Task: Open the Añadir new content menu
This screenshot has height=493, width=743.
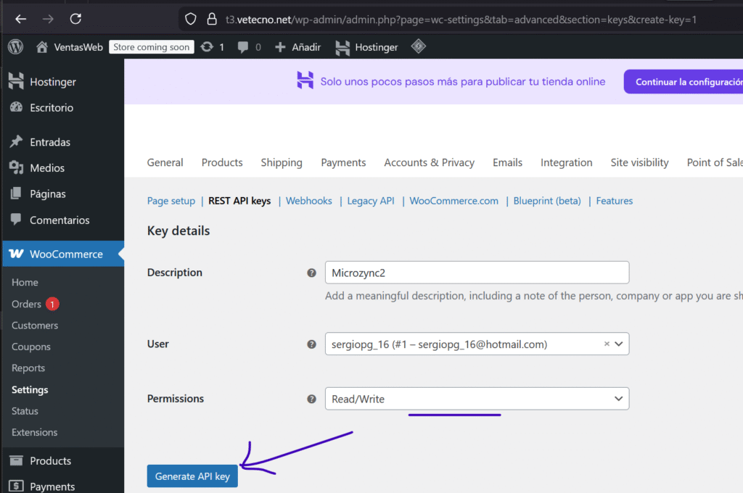Action: tap(297, 47)
